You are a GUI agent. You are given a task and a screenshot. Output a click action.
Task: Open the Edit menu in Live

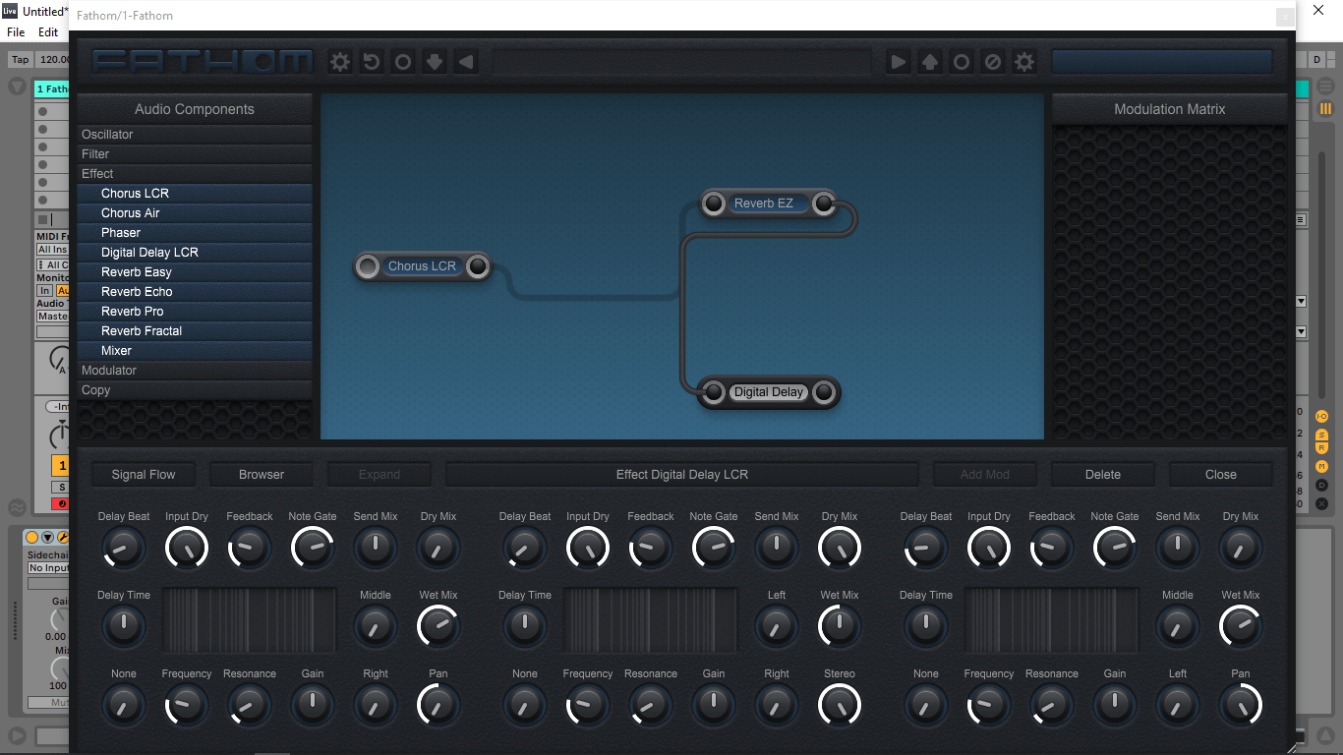[x=48, y=32]
